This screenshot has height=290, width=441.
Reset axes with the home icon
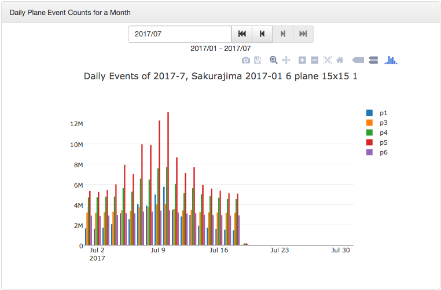340,60
